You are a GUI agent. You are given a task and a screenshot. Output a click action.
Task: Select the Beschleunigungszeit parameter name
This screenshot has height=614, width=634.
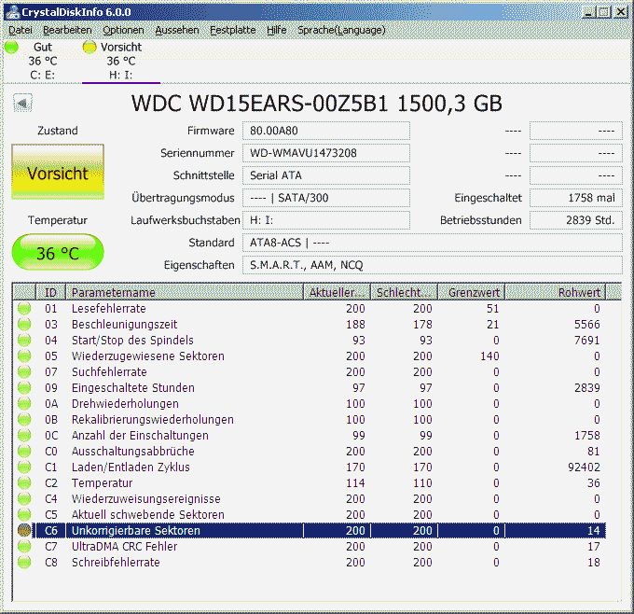click(124, 324)
